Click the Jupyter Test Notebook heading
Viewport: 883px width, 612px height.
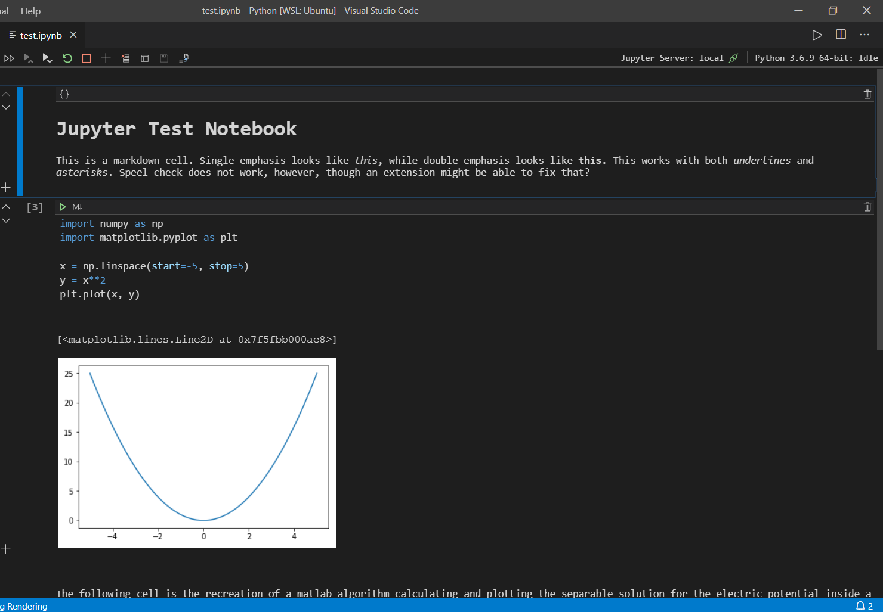tap(177, 129)
